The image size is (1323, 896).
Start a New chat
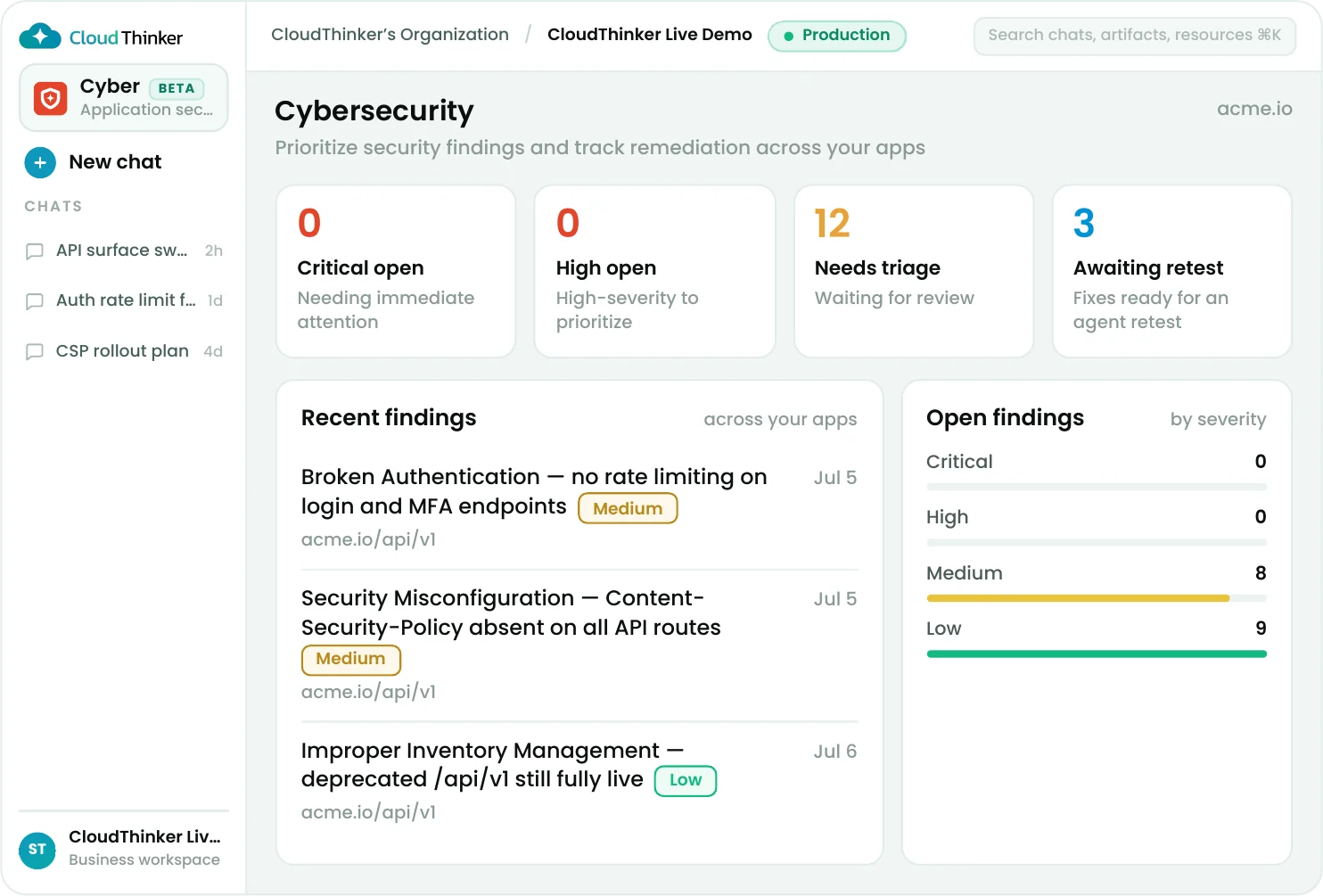pos(94,162)
